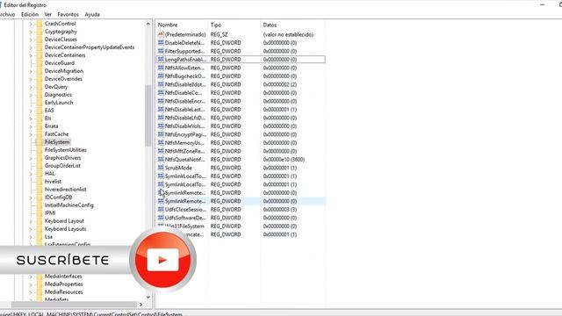Select the GroupOrderList key
This screenshot has height=316, width=562.
(62, 166)
